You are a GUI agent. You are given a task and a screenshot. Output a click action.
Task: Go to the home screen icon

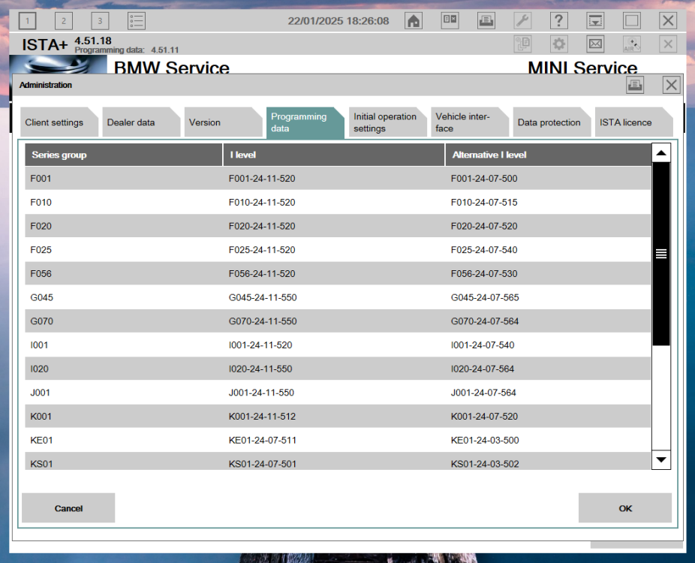414,21
